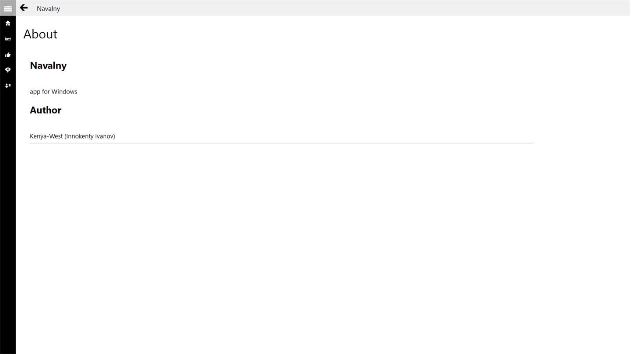This screenshot has width=630, height=354.
Task: Click the word "Windows" in description
Action: 64,92
